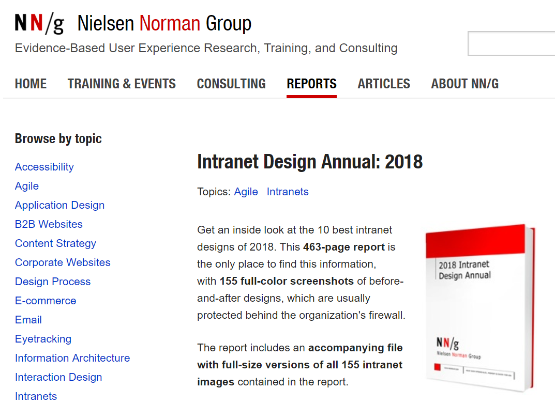Click the Browse by topic heading

click(58, 138)
